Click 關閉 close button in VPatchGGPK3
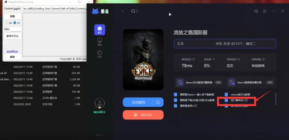The width and height of the screenshot is (289, 140). [13, 57]
